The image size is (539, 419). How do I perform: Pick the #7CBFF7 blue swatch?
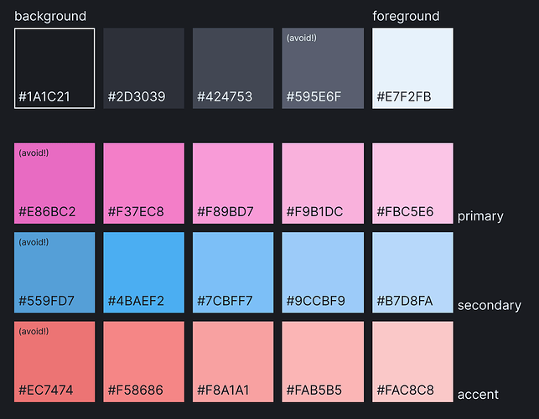233,272
